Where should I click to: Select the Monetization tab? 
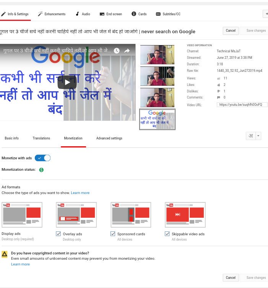pyautogui.click(x=73, y=138)
